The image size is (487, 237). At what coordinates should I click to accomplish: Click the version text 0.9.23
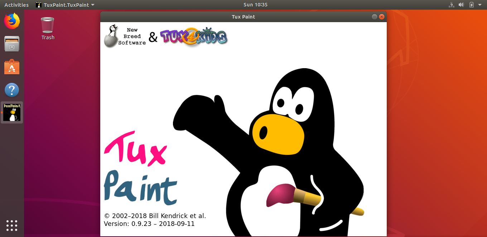tap(149, 224)
